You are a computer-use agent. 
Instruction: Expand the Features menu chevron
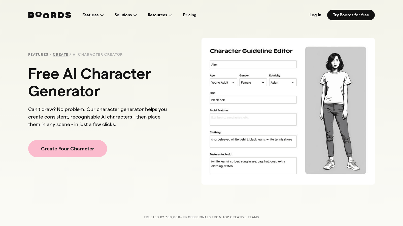(102, 15)
